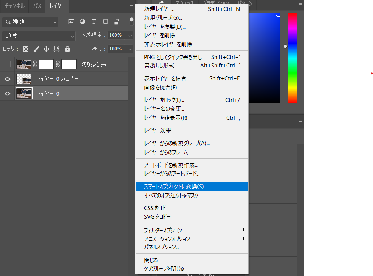Viewport: 373px width, 276px height.
Task: Filter layers by type (T) icon
Action: point(94,22)
